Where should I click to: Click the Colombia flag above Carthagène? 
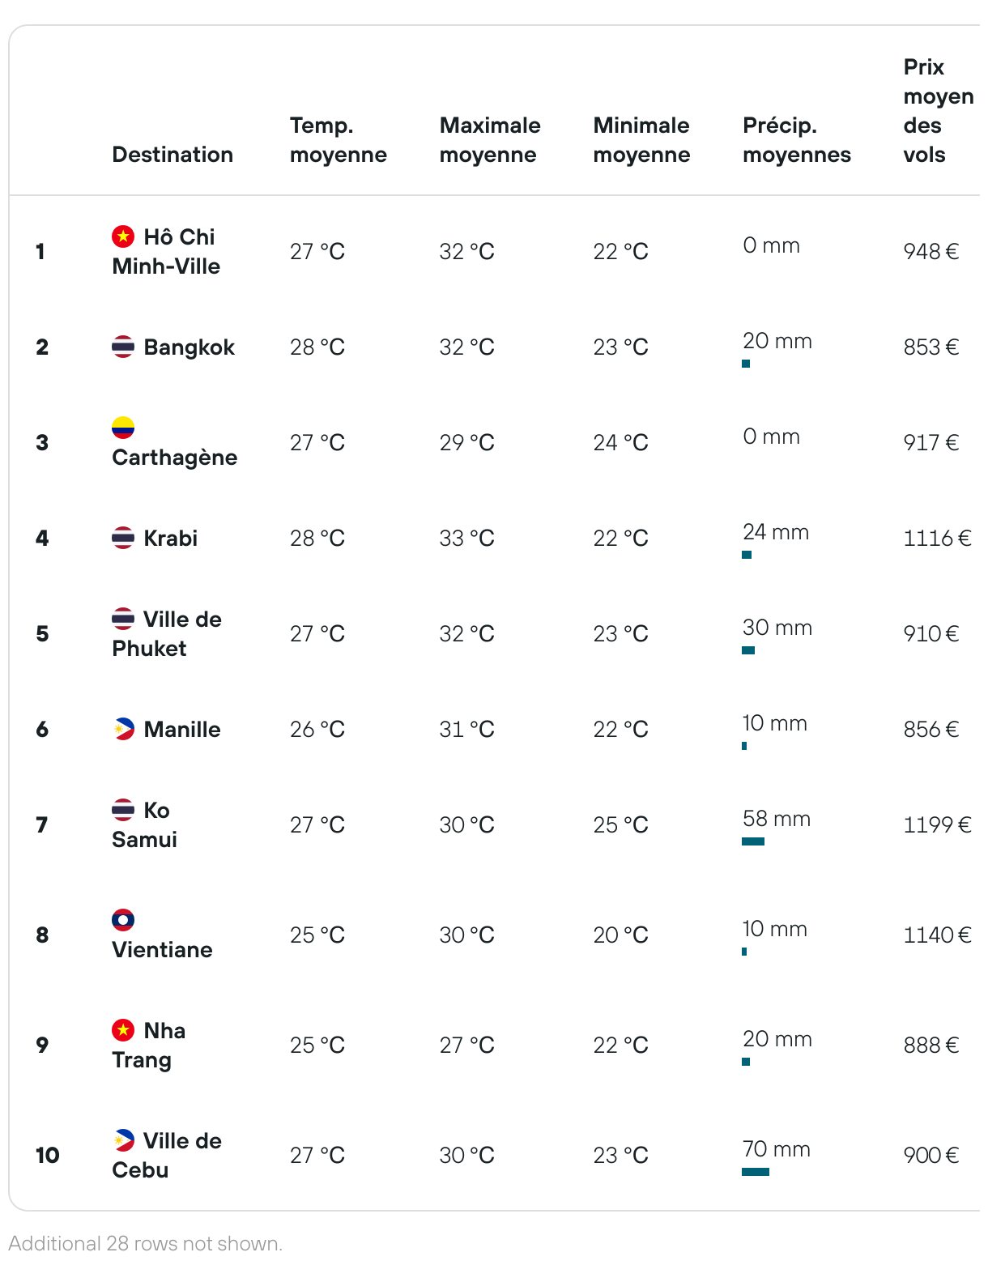[123, 428]
